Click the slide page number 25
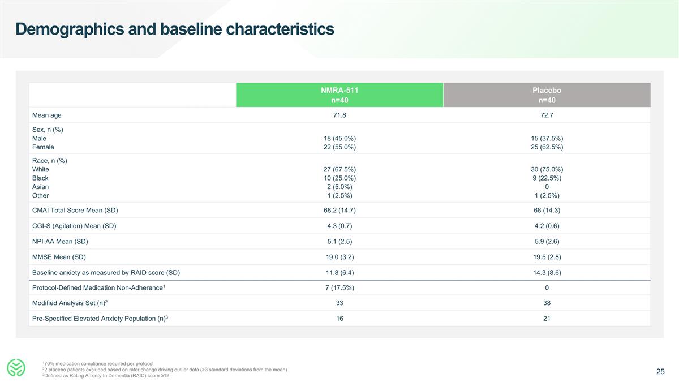Screen dimensions: 679x382 [660, 372]
